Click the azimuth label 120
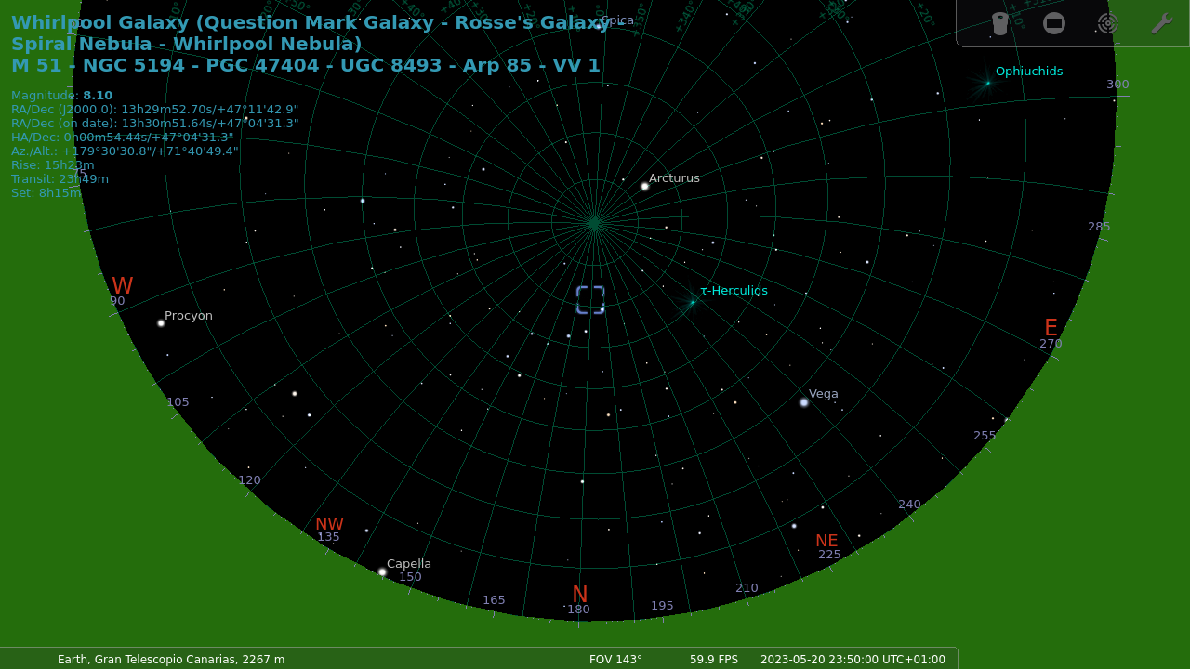This screenshot has width=1190, height=669. coord(249,480)
